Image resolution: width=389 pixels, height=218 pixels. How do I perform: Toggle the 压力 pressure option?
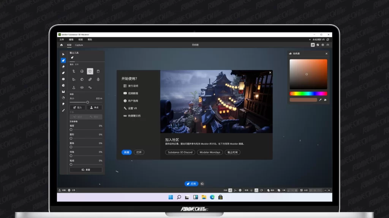(x=77, y=107)
